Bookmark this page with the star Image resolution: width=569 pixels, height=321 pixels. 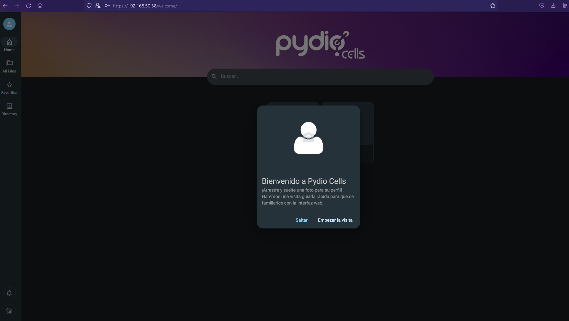[493, 6]
